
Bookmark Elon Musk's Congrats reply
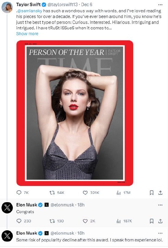(152, 221)
